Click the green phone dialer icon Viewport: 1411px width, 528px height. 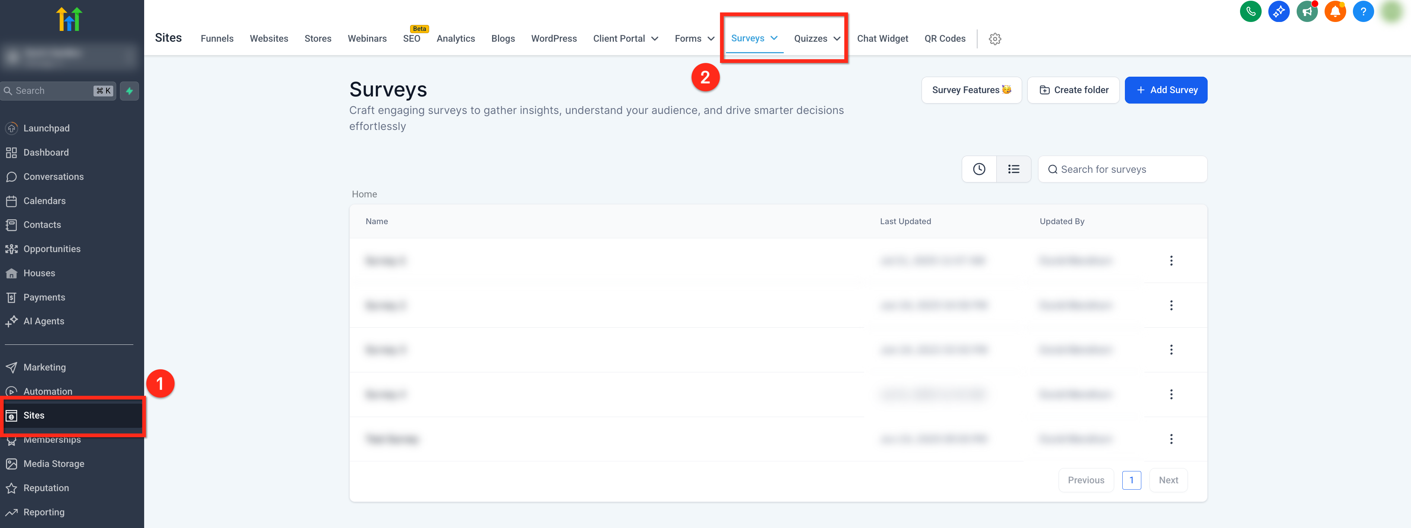coord(1250,12)
